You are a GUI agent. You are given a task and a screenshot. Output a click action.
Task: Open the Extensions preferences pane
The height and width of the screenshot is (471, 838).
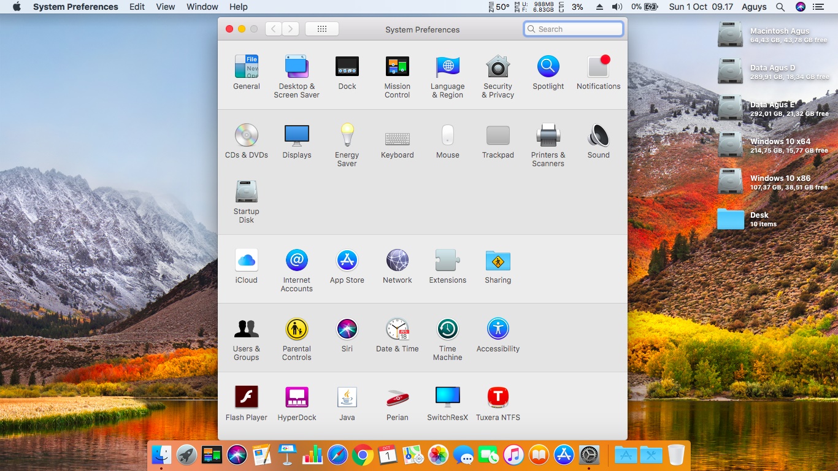448,267
